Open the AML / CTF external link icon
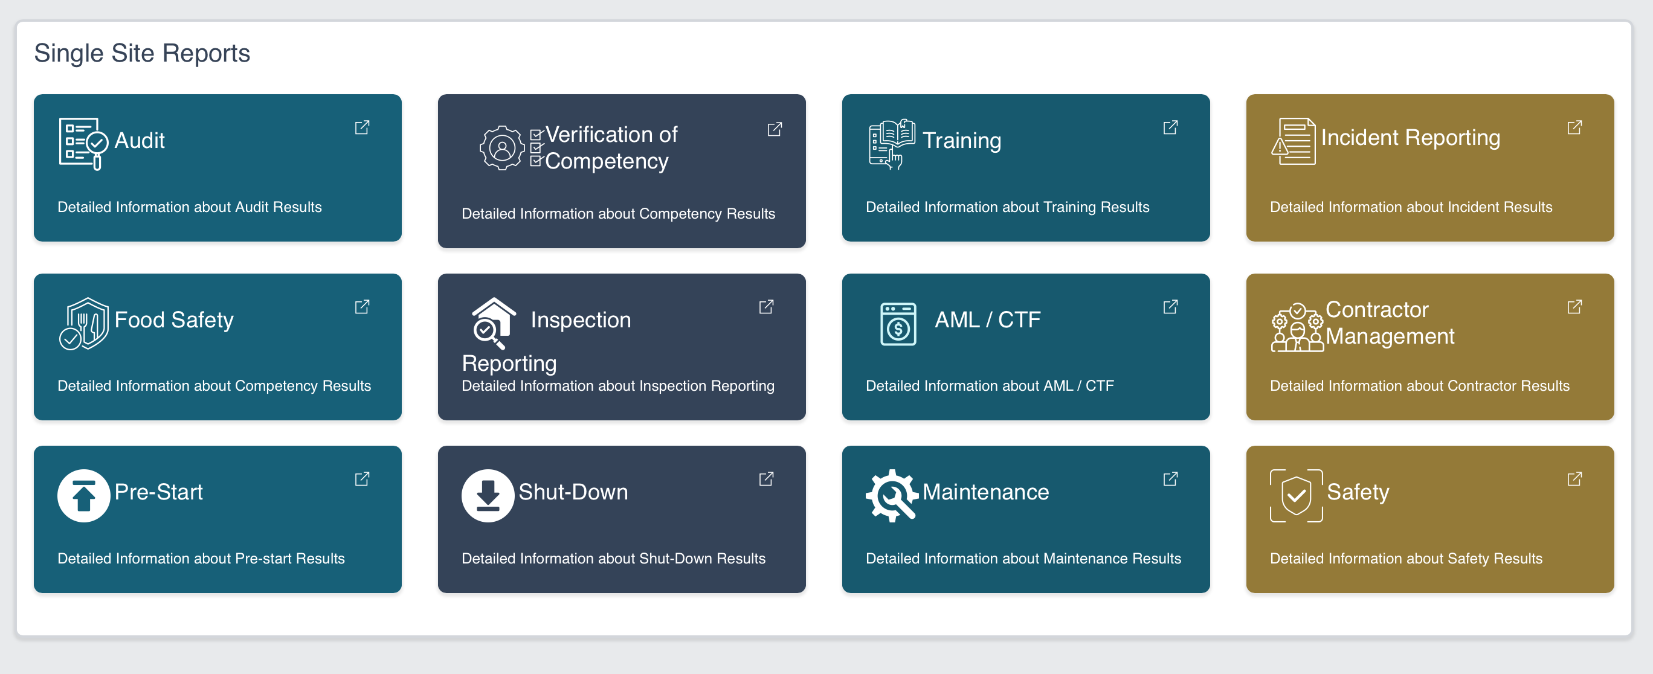 click(1170, 307)
